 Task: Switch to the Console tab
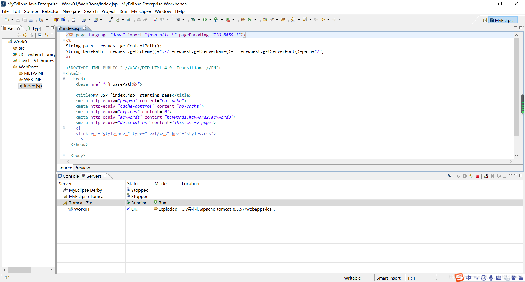[x=68, y=176]
